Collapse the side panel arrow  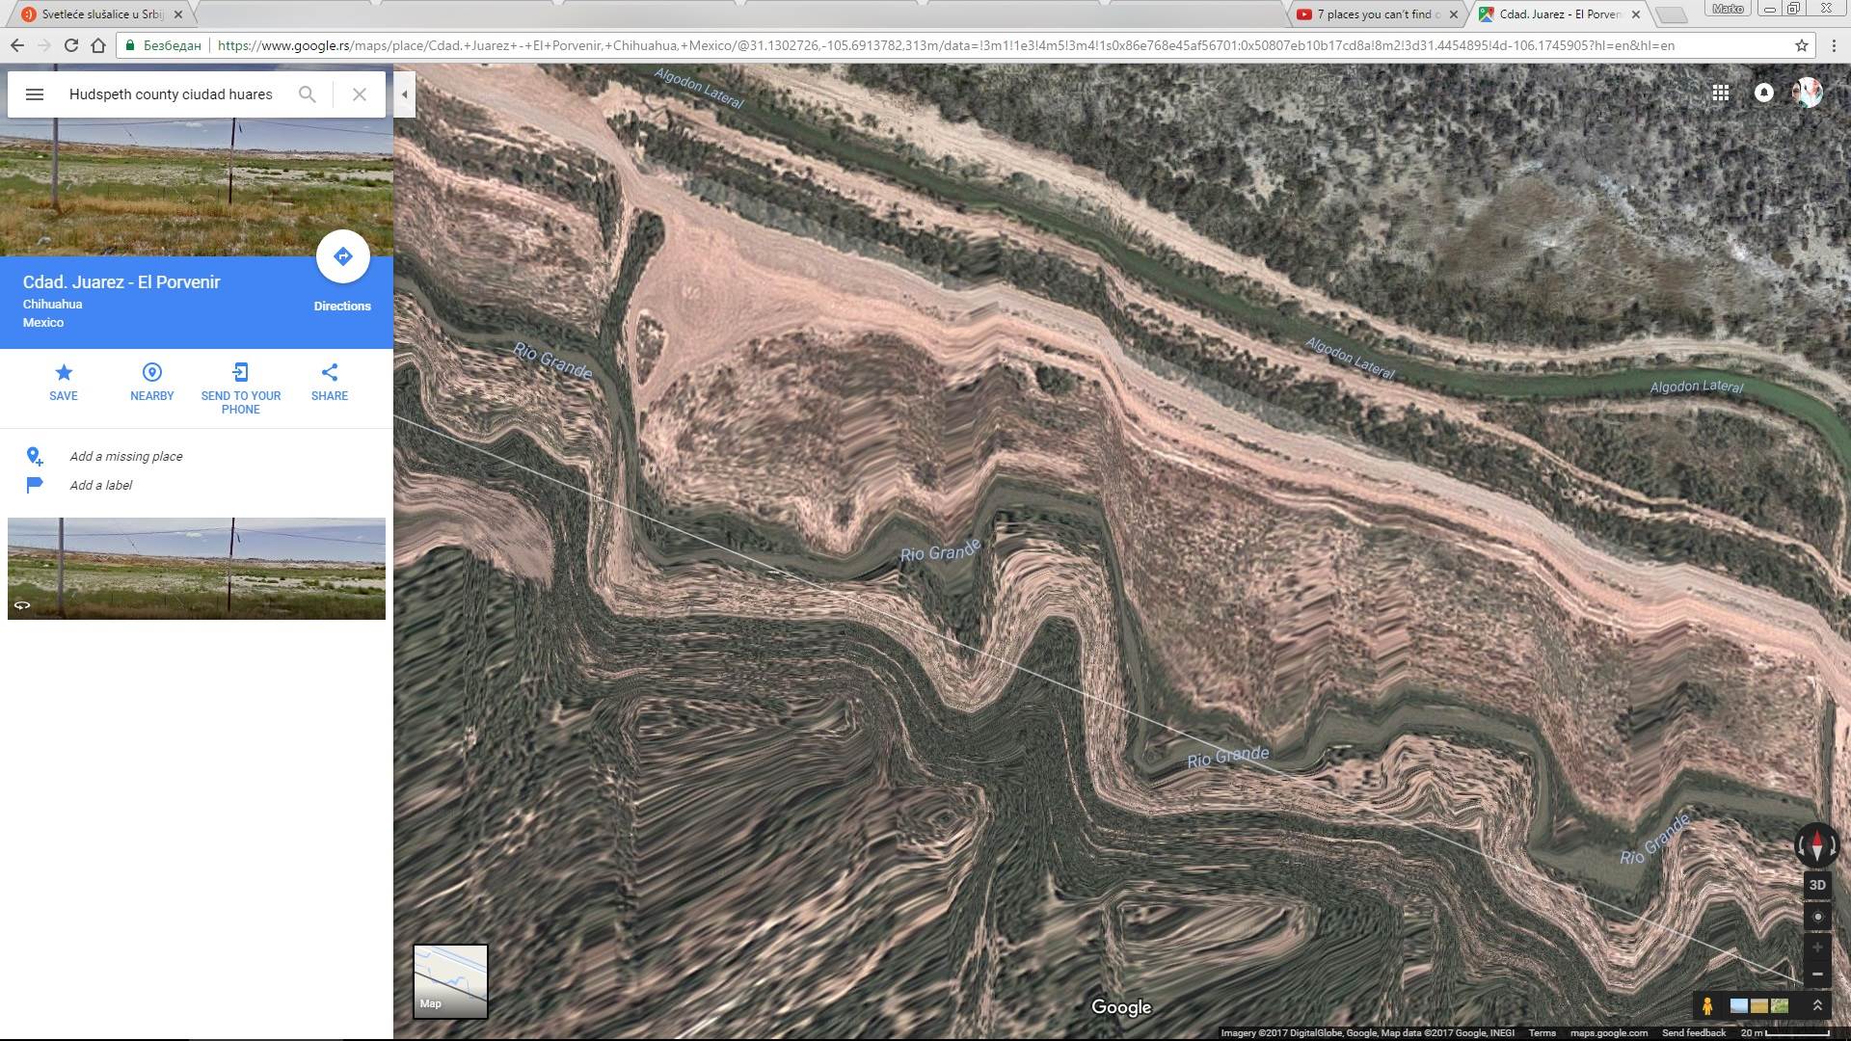tap(405, 94)
